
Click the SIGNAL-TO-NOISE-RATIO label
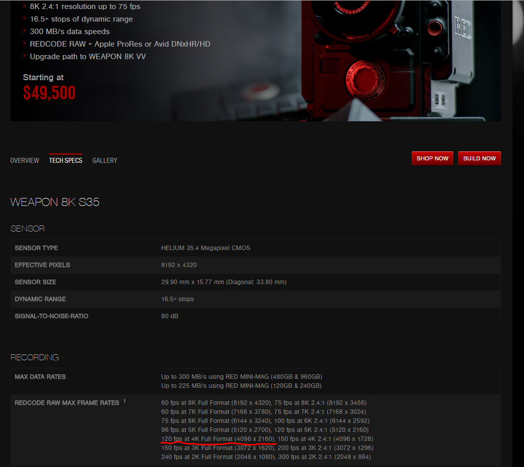coord(51,316)
